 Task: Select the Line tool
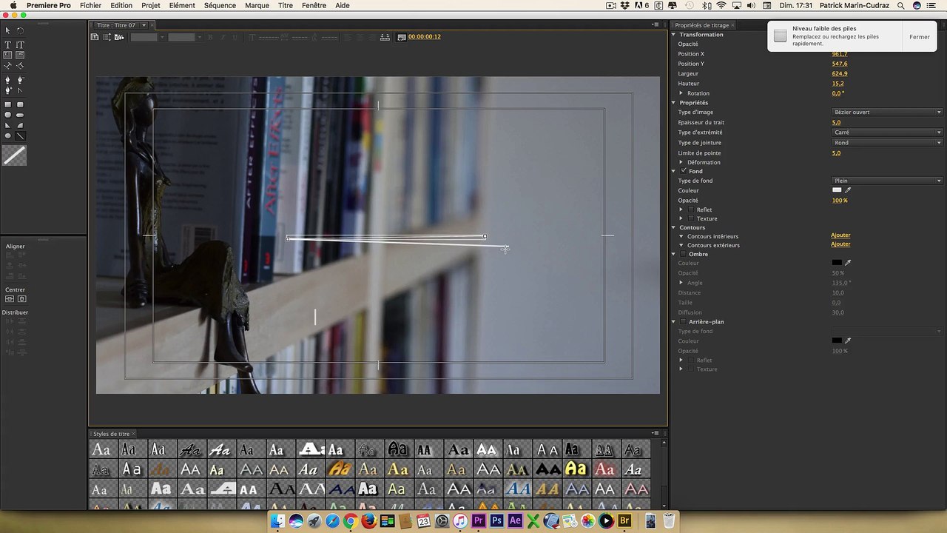(x=20, y=136)
